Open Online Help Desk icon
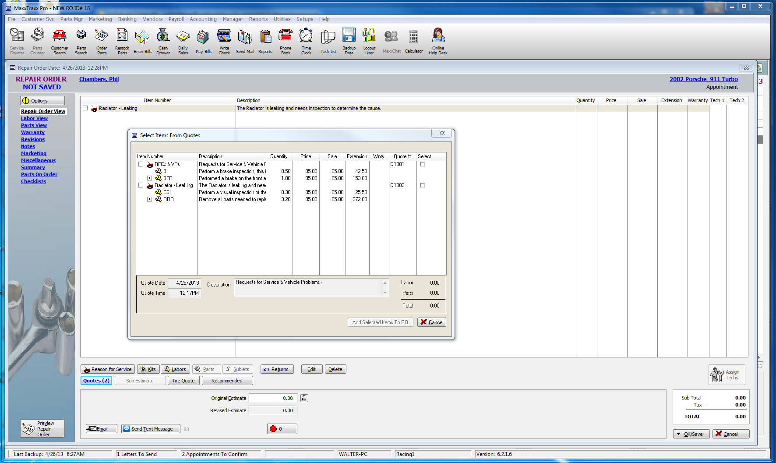Screen dimensions: 776x463 (x=438, y=41)
